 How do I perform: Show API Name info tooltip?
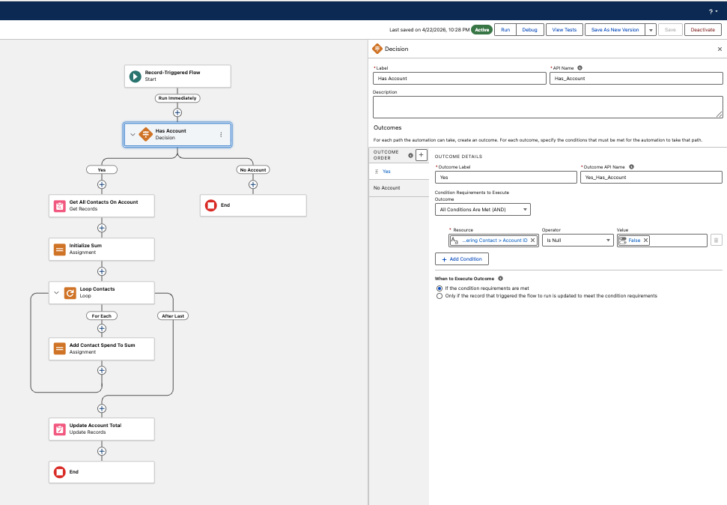point(580,67)
